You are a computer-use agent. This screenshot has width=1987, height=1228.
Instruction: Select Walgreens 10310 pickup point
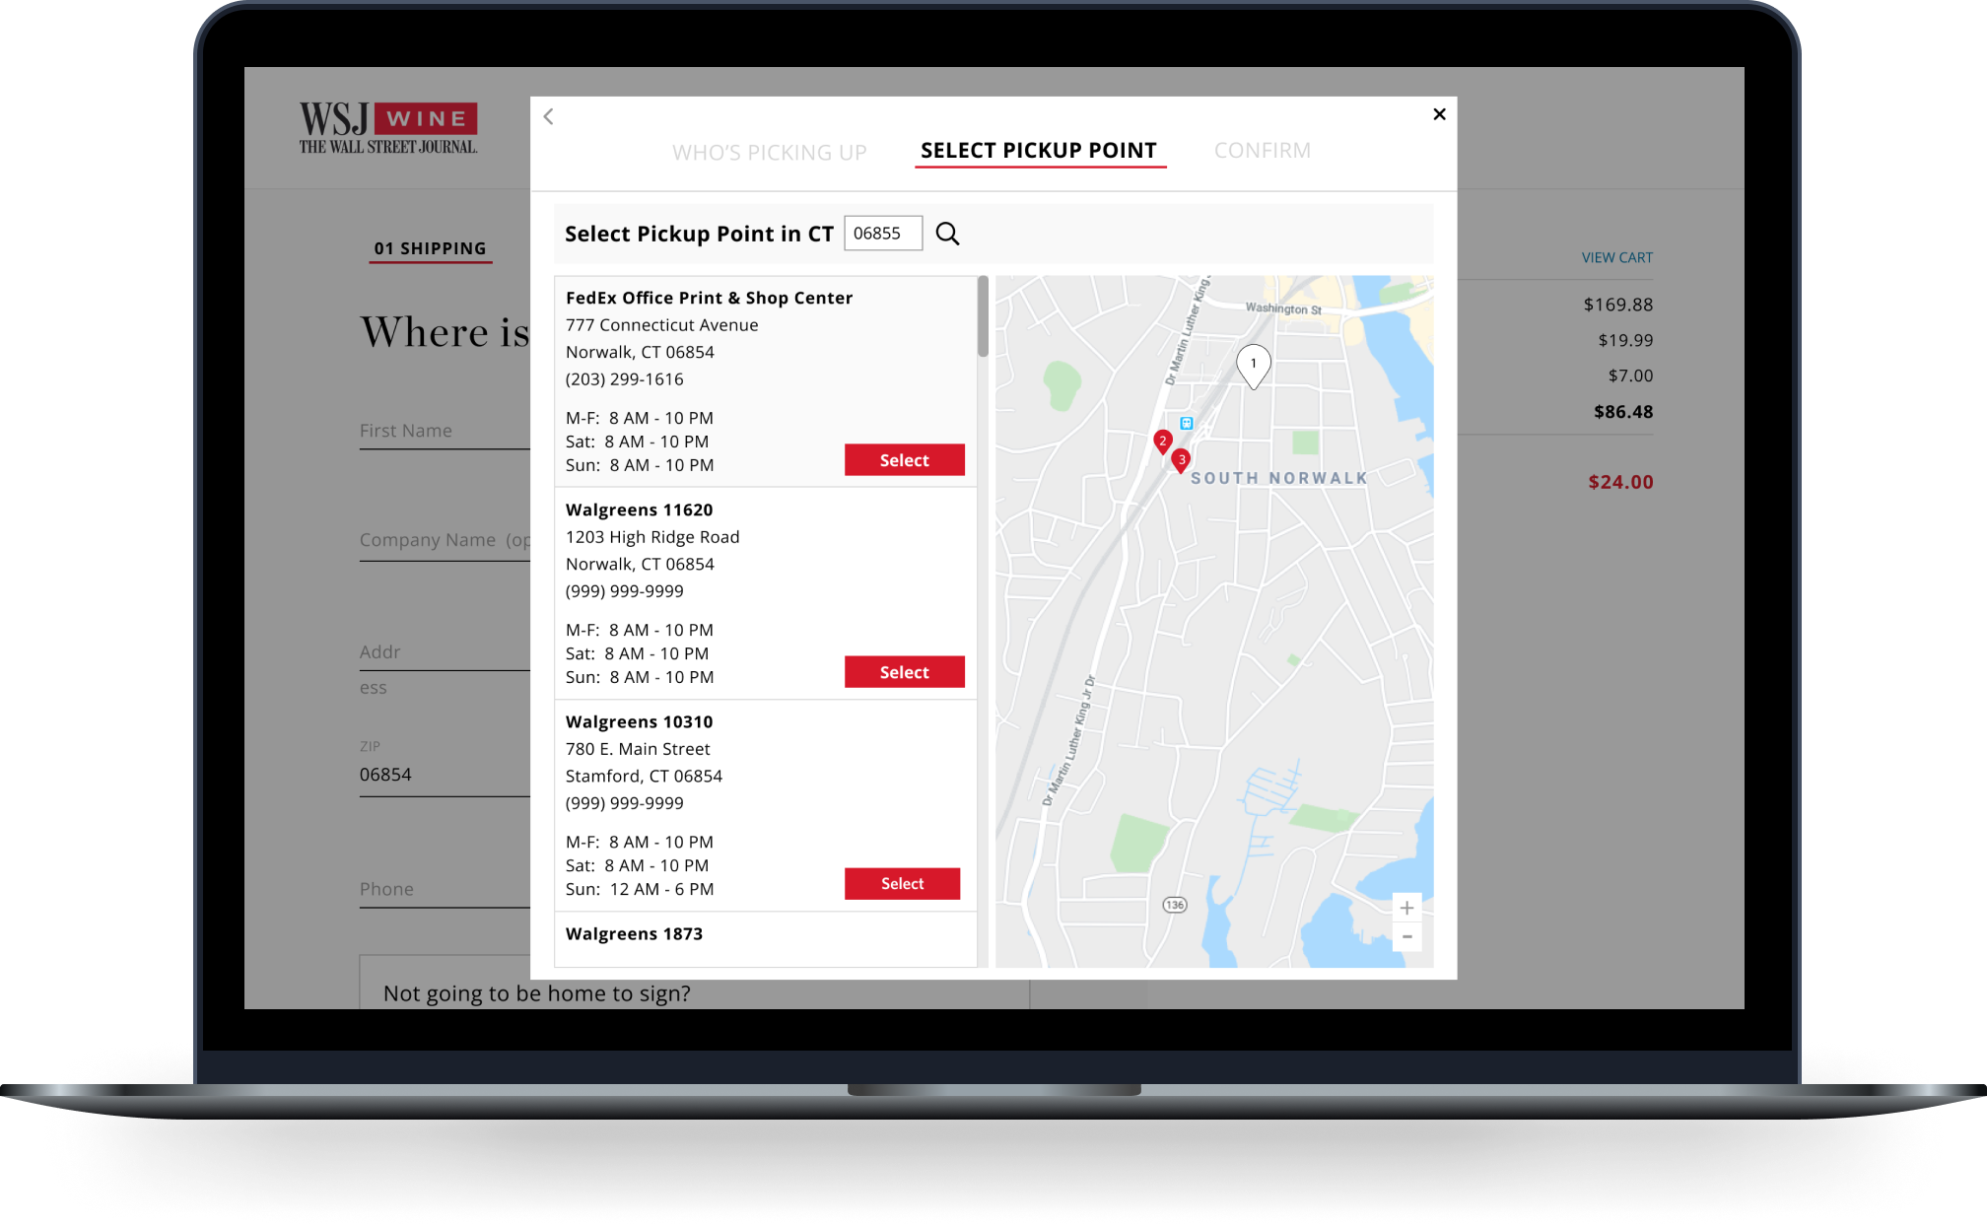[903, 884]
